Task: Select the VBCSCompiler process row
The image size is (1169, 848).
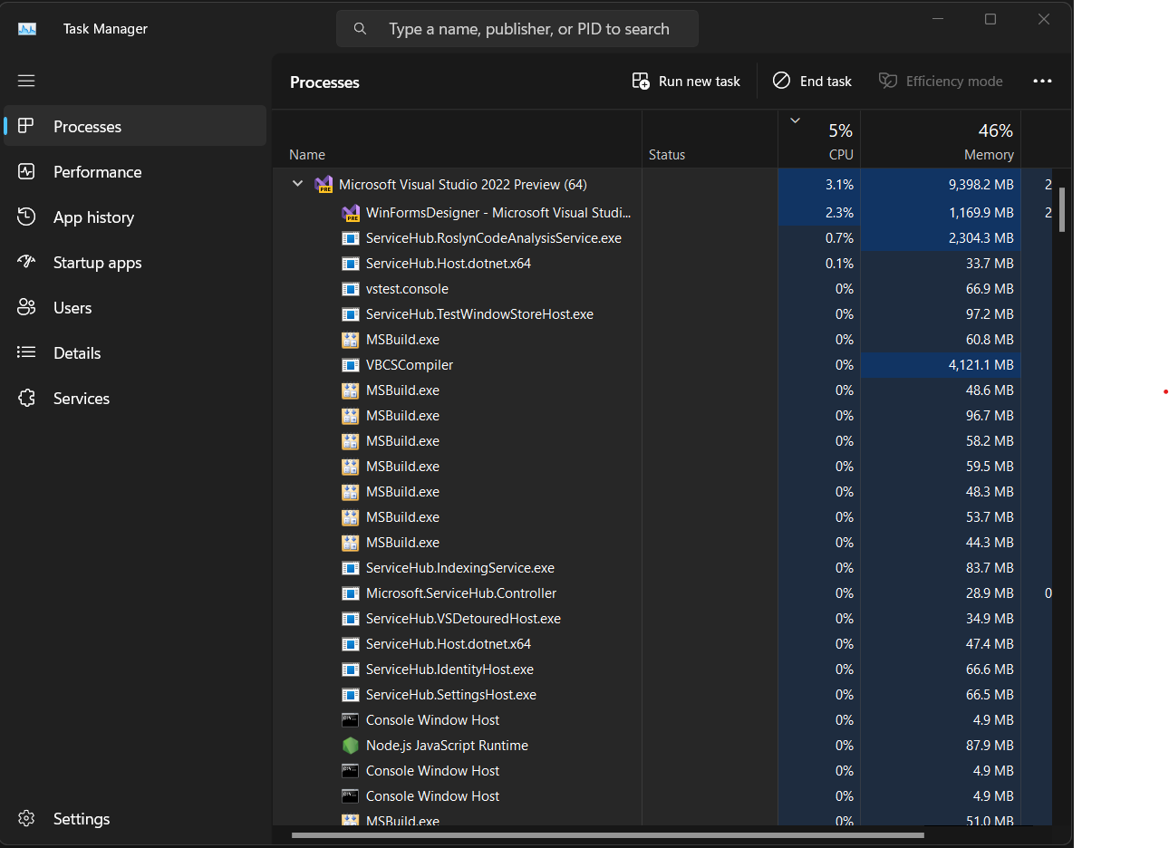Action: 410,365
